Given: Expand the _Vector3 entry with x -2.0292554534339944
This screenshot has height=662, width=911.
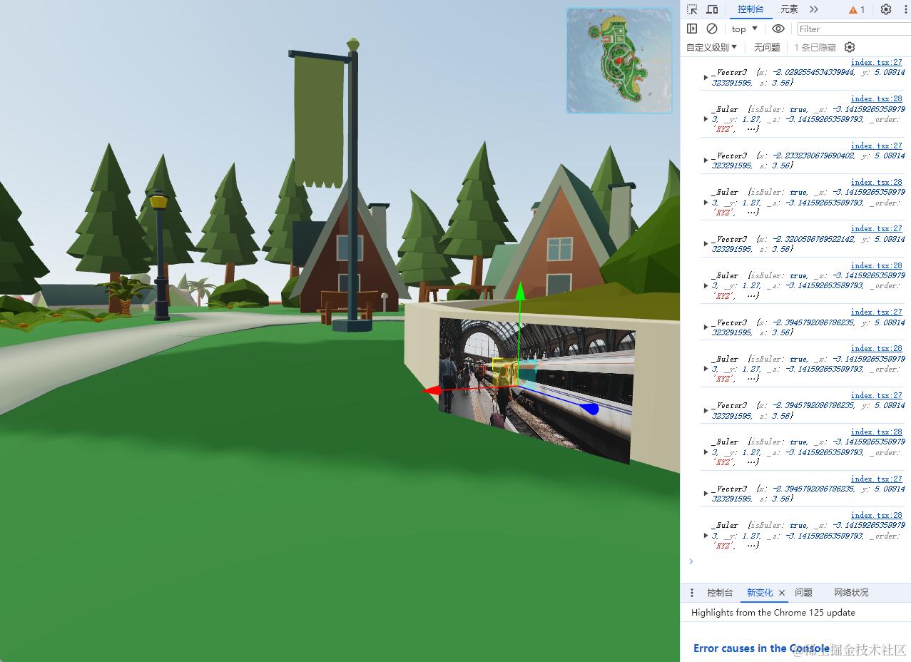Looking at the screenshot, I should pyautogui.click(x=706, y=78).
